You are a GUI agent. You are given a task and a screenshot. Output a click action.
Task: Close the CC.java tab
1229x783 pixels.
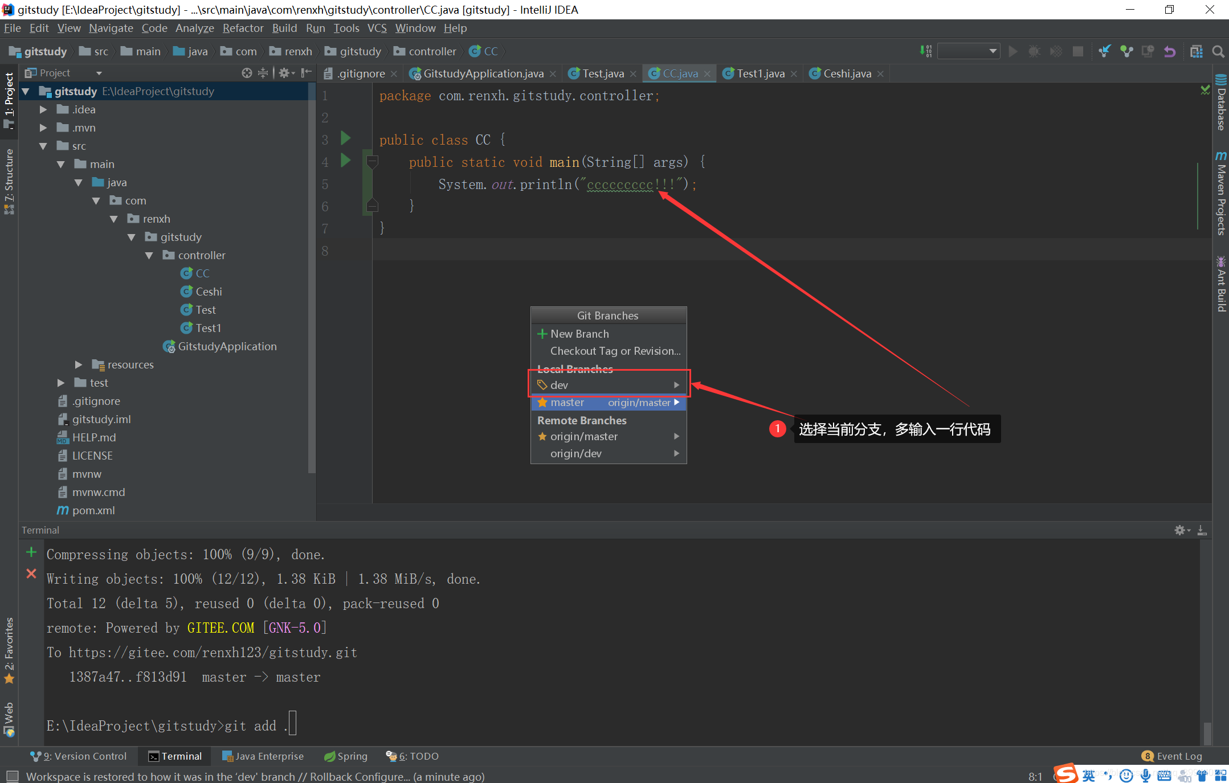click(x=707, y=74)
